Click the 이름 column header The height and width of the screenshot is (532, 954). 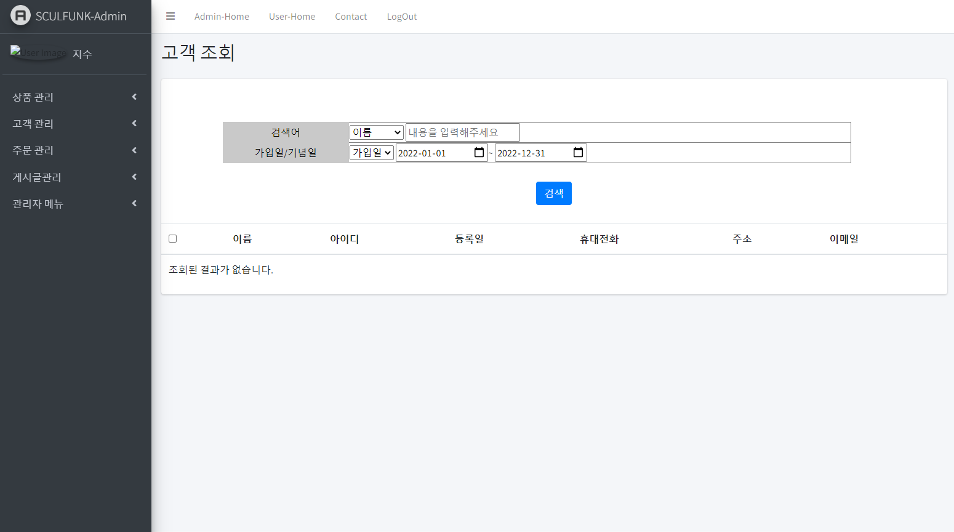(243, 239)
